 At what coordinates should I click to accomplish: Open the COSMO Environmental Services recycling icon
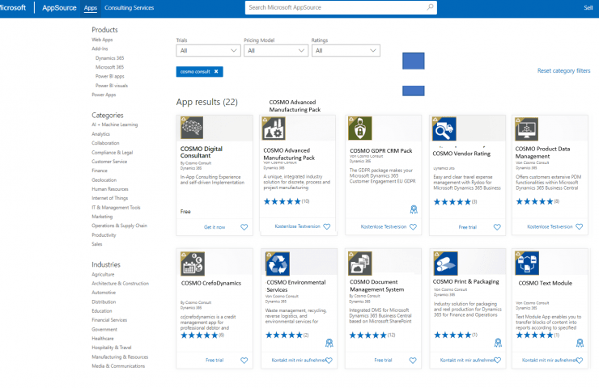pos(278,263)
